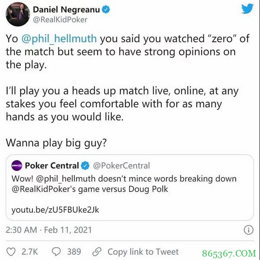Click the Poker Central account name
Viewport: 260px width, 260px height.
pyautogui.click(x=52, y=166)
